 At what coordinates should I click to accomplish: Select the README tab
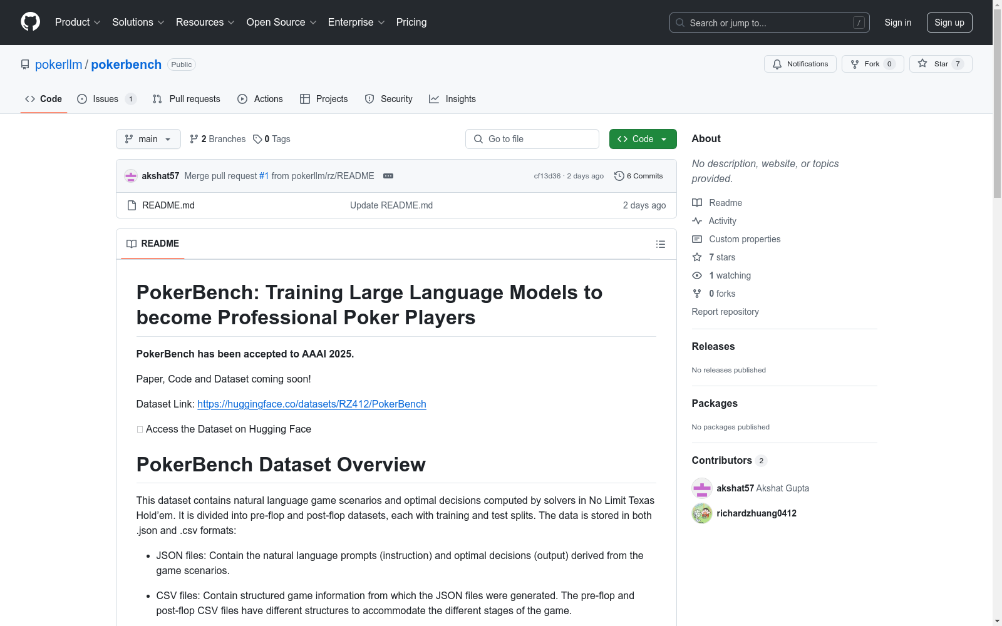(x=153, y=244)
